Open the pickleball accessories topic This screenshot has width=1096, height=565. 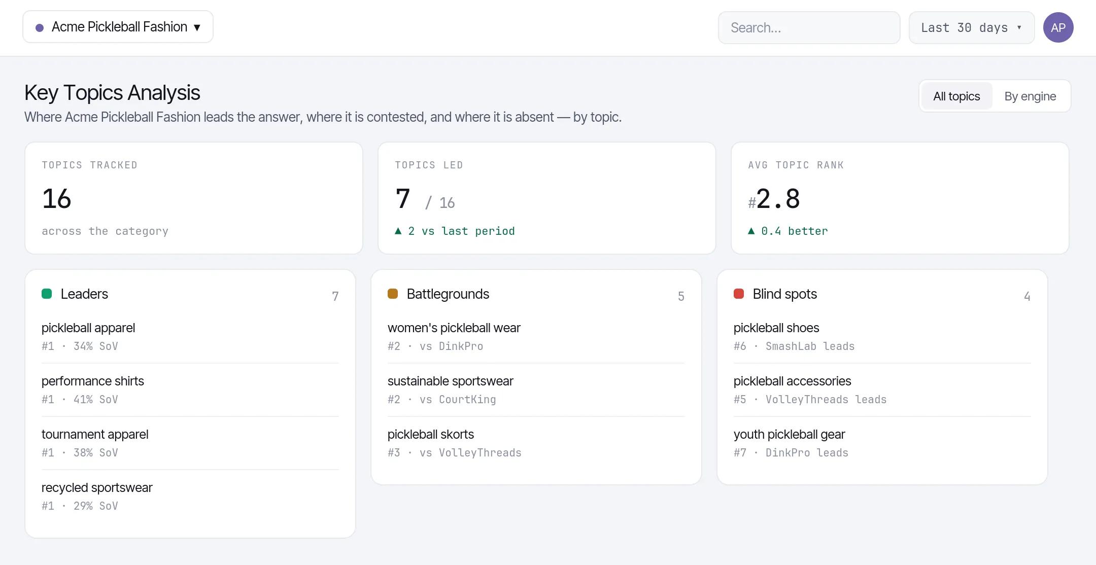tap(792, 381)
